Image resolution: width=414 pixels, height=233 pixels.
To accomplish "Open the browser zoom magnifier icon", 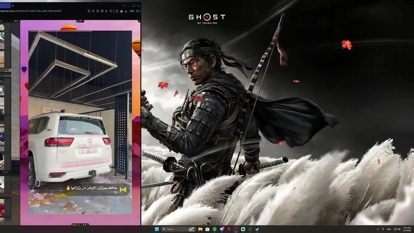I will (x=89, y=11).
